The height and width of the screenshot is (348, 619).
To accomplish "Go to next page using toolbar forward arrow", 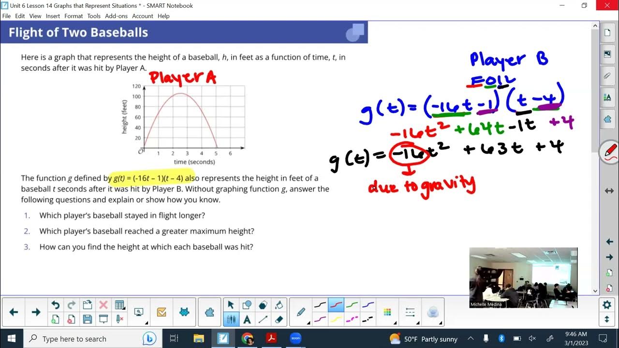I will [x=36, y=312].
